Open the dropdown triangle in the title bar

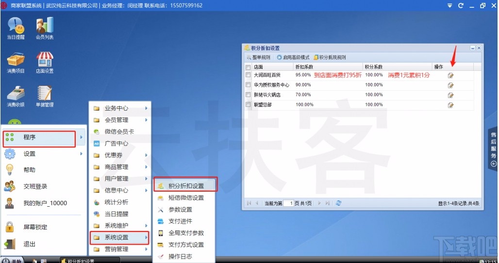tap(449, 6)
